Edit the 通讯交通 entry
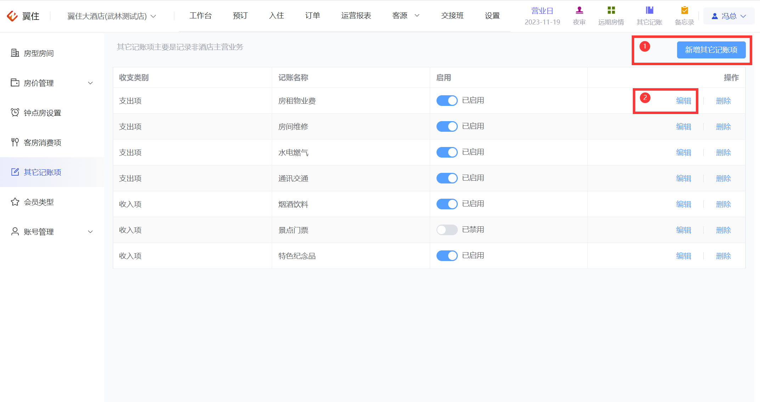This screenshot has height=402, width=760. coord(683,179)
